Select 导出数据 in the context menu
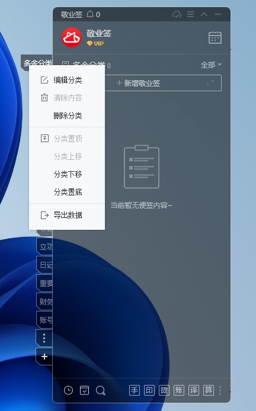 click(67, 215)
